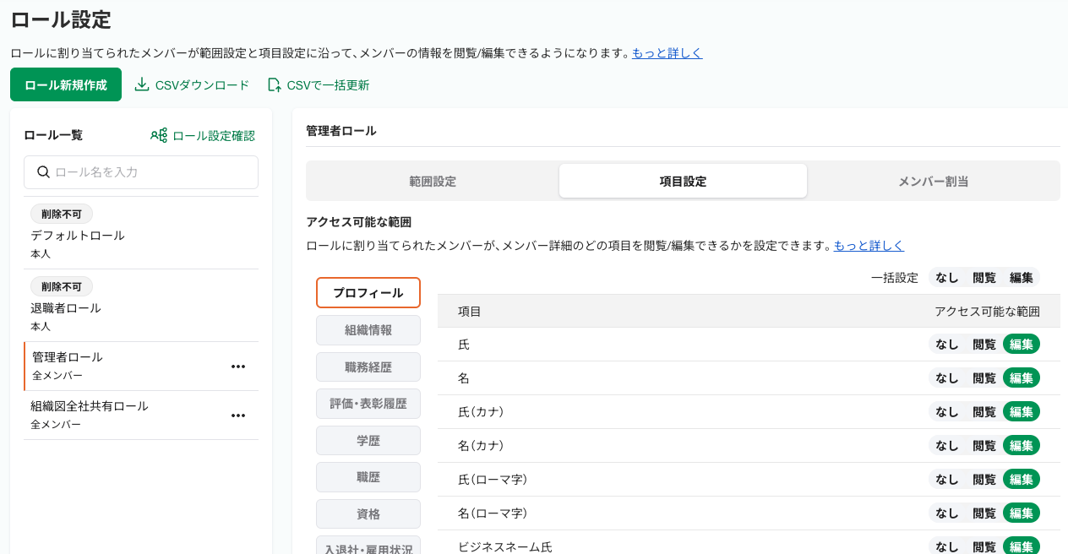Select the プロフィール category

tap(368, 293)
